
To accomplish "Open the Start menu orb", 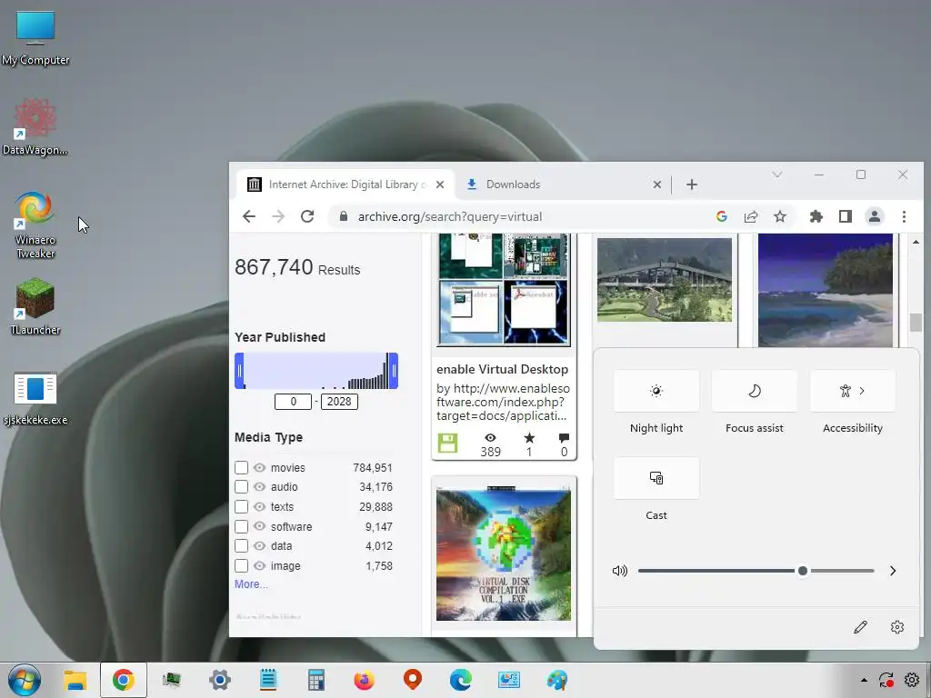I will [x=25, y=680].
